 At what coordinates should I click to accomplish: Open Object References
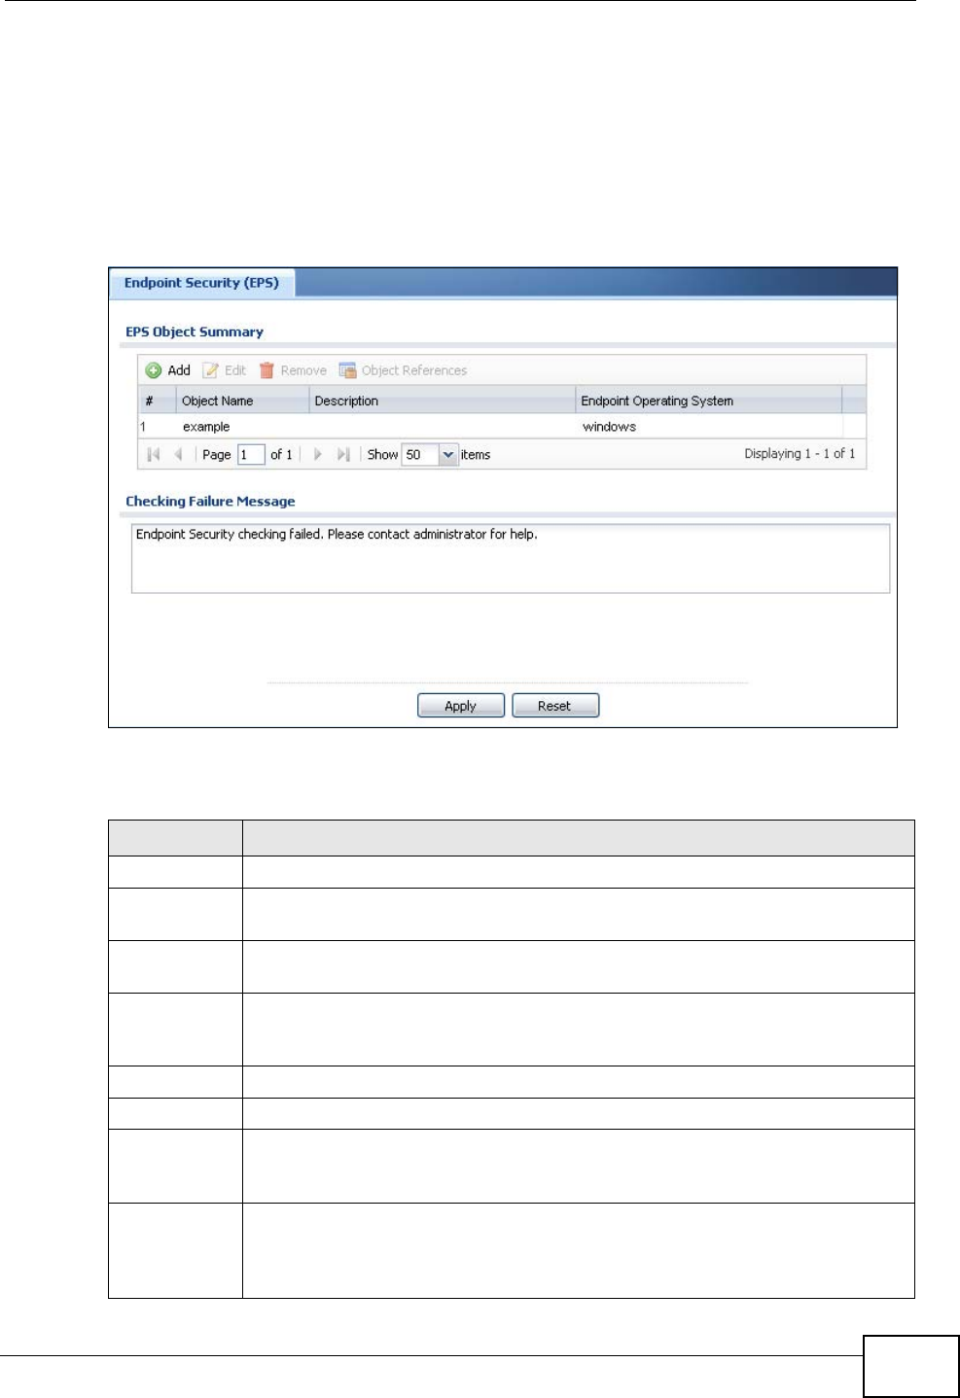coord(403,370)
